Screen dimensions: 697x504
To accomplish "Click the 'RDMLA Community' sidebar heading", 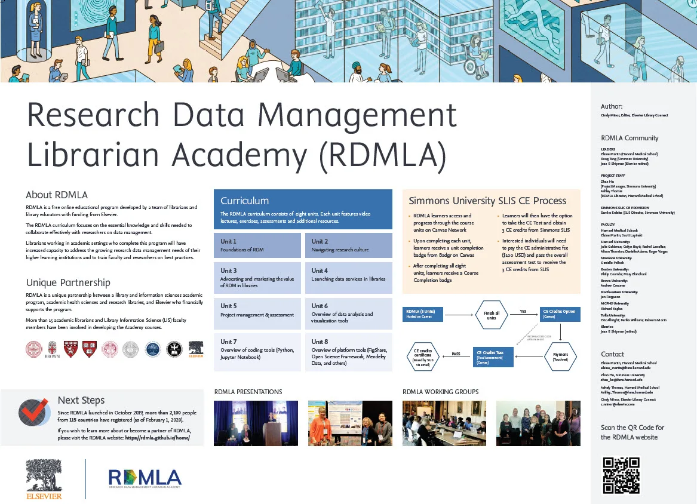I will 630,138.
